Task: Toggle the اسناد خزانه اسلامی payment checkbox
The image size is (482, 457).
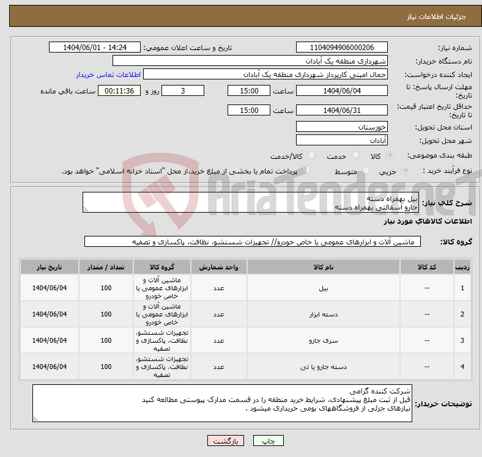Action: pyautogui.click(x=306, y=169)
